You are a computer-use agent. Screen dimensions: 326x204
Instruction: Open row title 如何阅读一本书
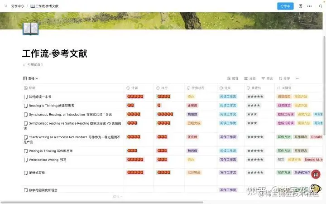[x=40, y=97]
